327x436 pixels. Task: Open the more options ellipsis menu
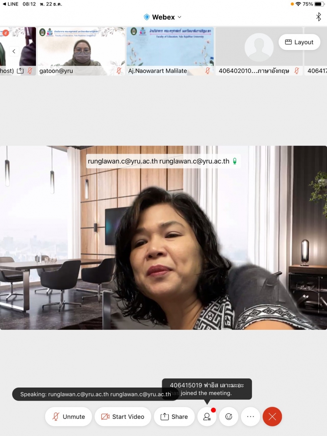coord(251,417)
